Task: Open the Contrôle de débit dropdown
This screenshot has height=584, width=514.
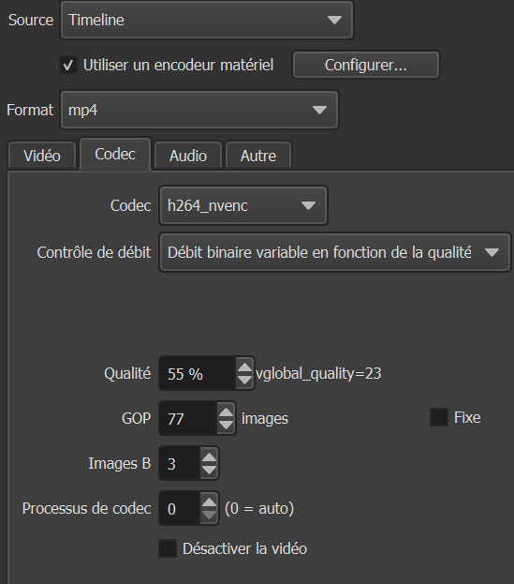Action: tap(335, 252)
